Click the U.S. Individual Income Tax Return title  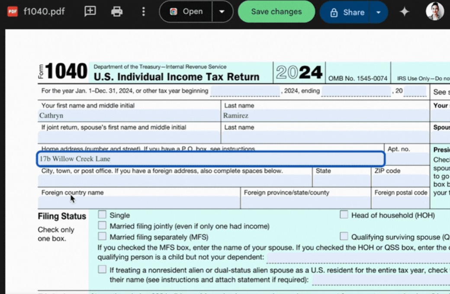[x=177, y=77]
